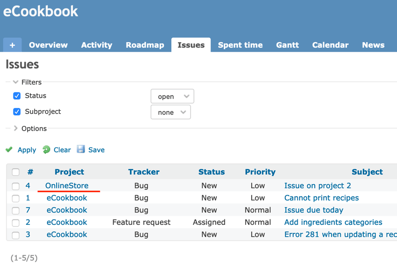Click eCookbook project link in issue 3 row
The width and height of the screenshot is (397, 274).
click(67, 234)
